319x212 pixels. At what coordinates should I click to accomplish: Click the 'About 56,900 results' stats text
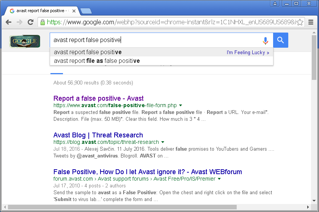(93, 83)
